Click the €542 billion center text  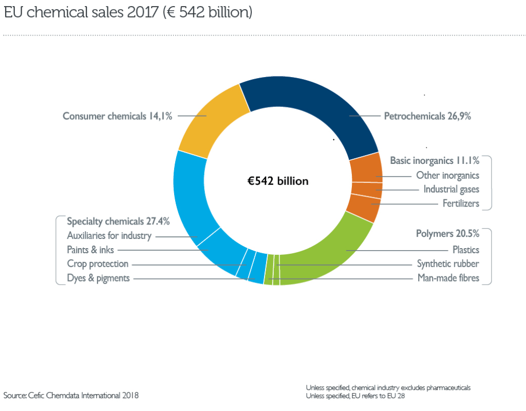pos(278,181)
